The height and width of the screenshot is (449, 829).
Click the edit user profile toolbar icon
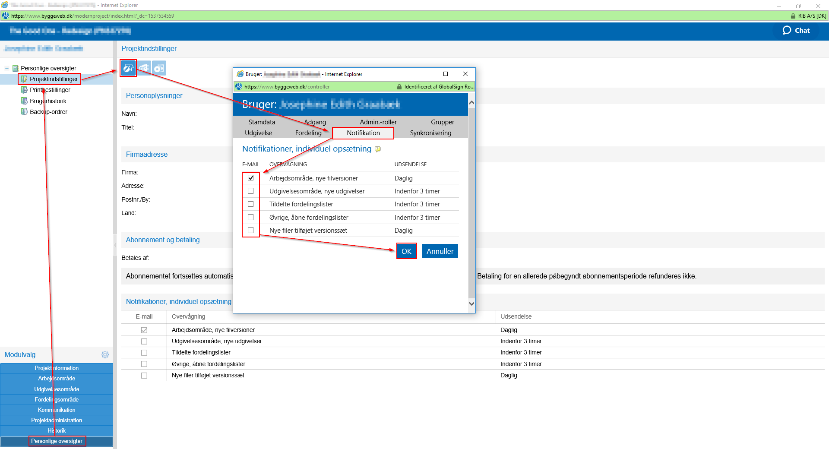point(128,68)
